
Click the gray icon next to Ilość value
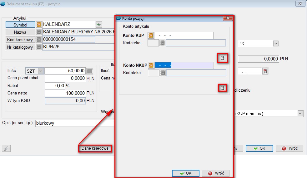coord(90,71)
